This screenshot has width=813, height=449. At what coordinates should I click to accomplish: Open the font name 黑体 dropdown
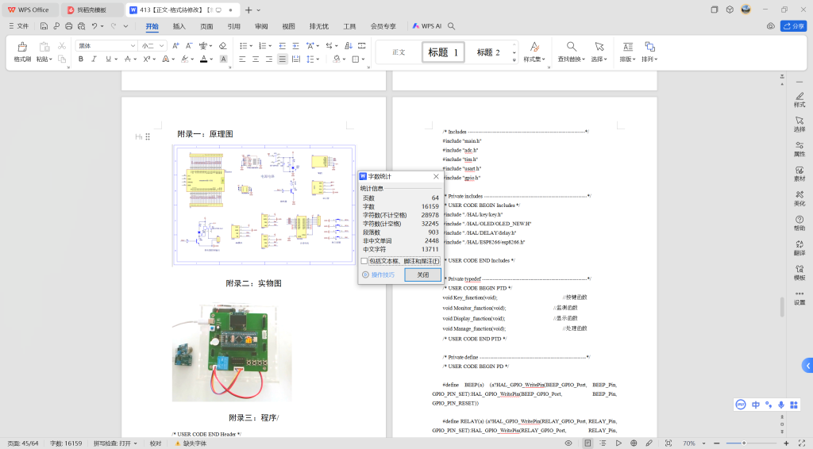point(133,45)
